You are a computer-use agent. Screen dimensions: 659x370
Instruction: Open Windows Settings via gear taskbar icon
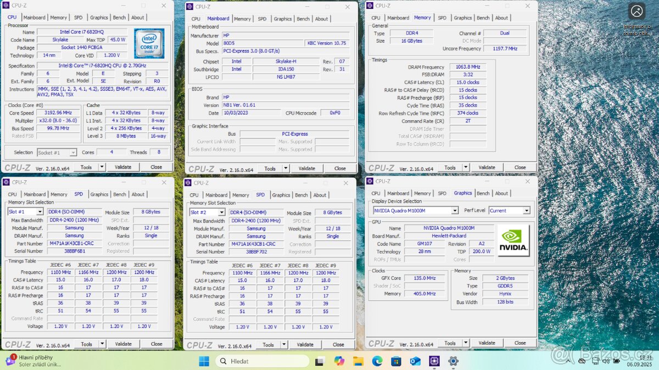click(x=454, y=362)
